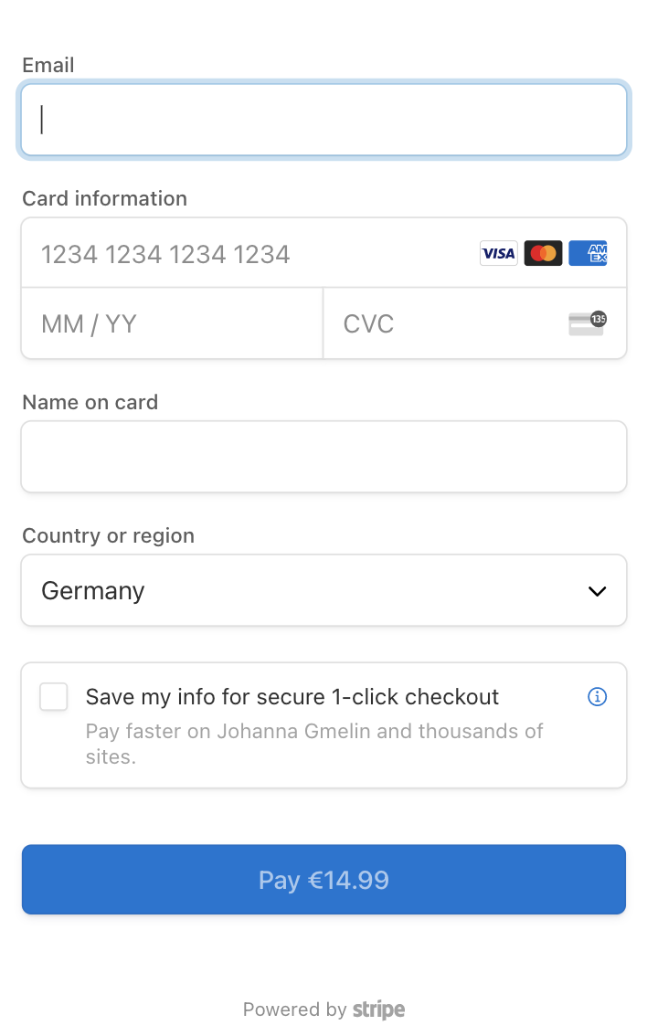Click the chevron on the country selector
The height and width of the screenshot is (1036, 647).
point(597,590)
